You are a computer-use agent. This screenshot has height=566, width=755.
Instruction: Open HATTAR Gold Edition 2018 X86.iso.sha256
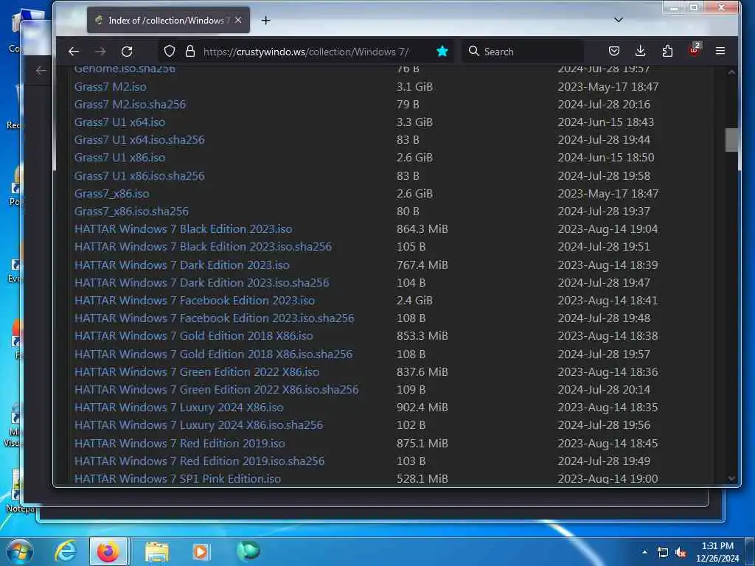point(213,354)
